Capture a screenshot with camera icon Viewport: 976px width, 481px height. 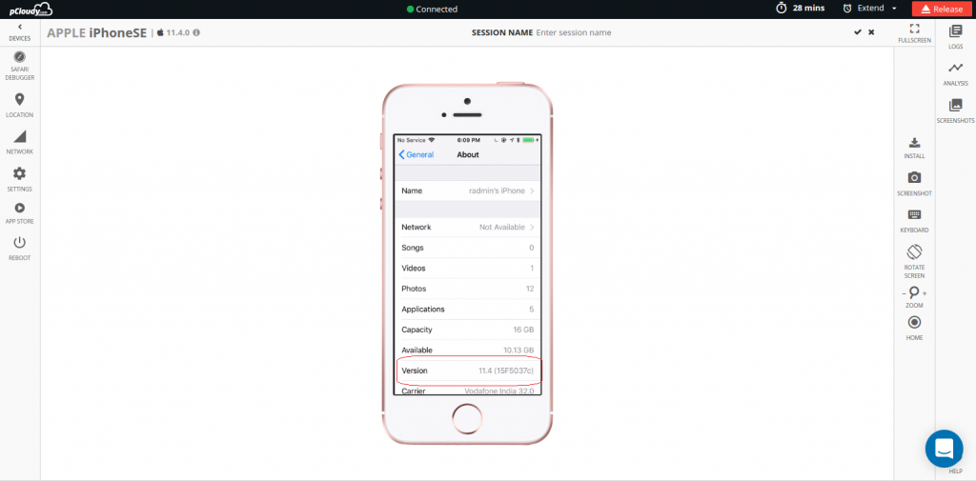click(914, 178)
